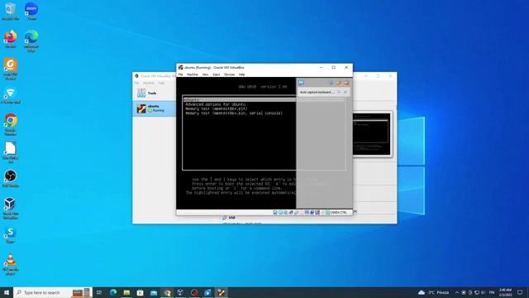Open the Recycle Bin desktop icon
This screenshot has height=298, width=529.
point(10,11)
